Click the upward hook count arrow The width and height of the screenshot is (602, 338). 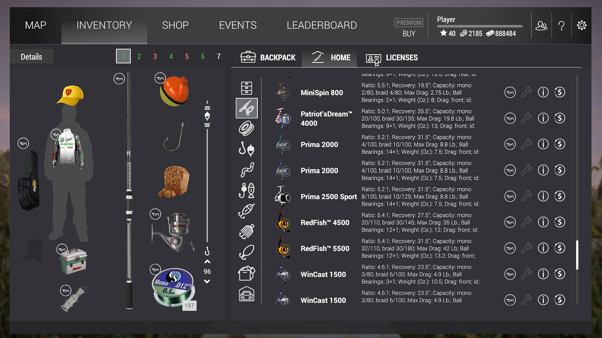point(207,262)
